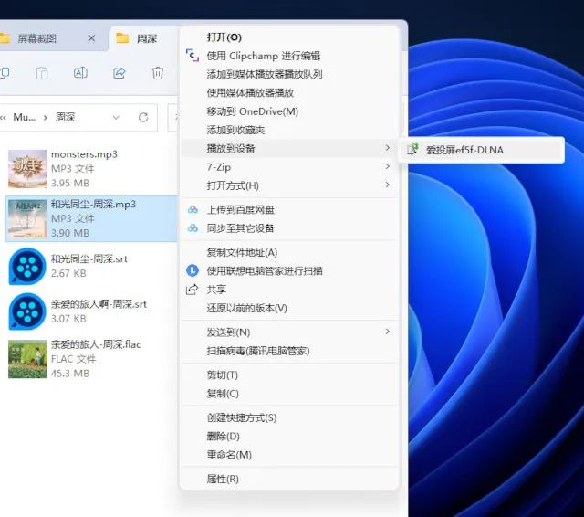Expand the address bar history dropdown
Image resolution: width=584 pixels, height=517 pixels.
pyautogui.click(x=116, y=117)
